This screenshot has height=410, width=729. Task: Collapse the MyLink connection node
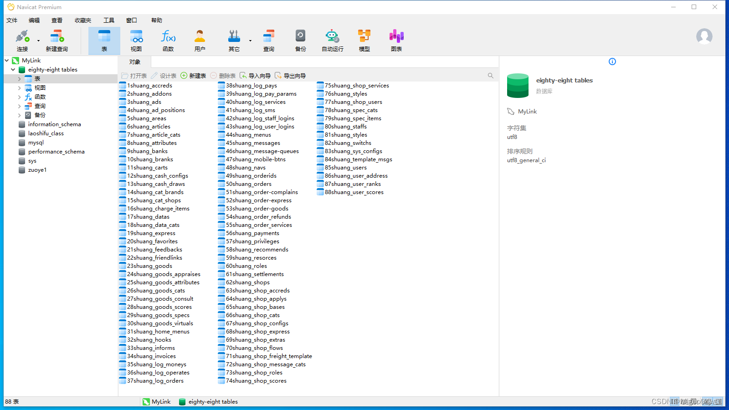point(7,60)
